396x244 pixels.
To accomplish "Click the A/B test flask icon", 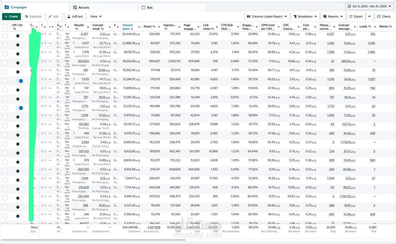I will 69,16.
